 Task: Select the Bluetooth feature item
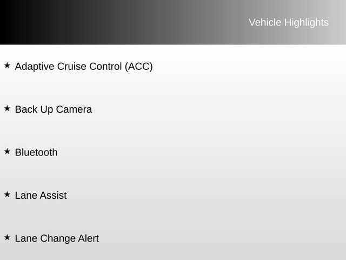[36, 152]
